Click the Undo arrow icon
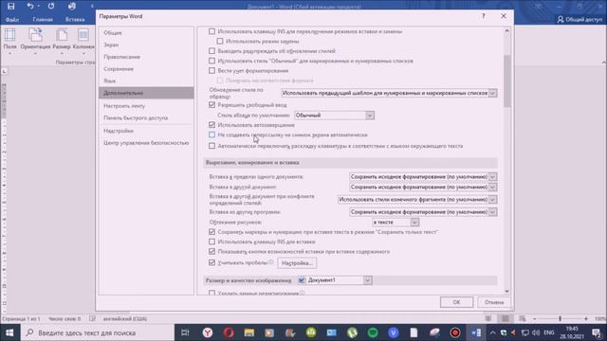 pyautogui.click(x=30, y=7)
